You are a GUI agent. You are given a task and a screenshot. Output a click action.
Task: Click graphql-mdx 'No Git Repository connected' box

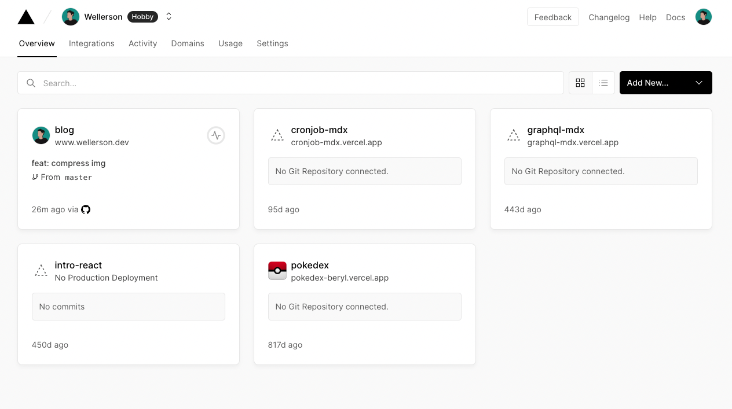(601, 171)
